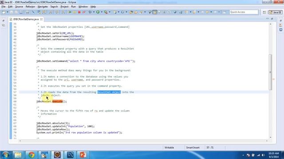Click the setCommand select query line

pos(86,61)
